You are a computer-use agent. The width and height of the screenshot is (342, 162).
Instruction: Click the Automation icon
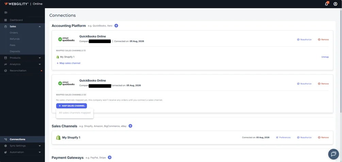pyautogui.click(x=6, y=152)
